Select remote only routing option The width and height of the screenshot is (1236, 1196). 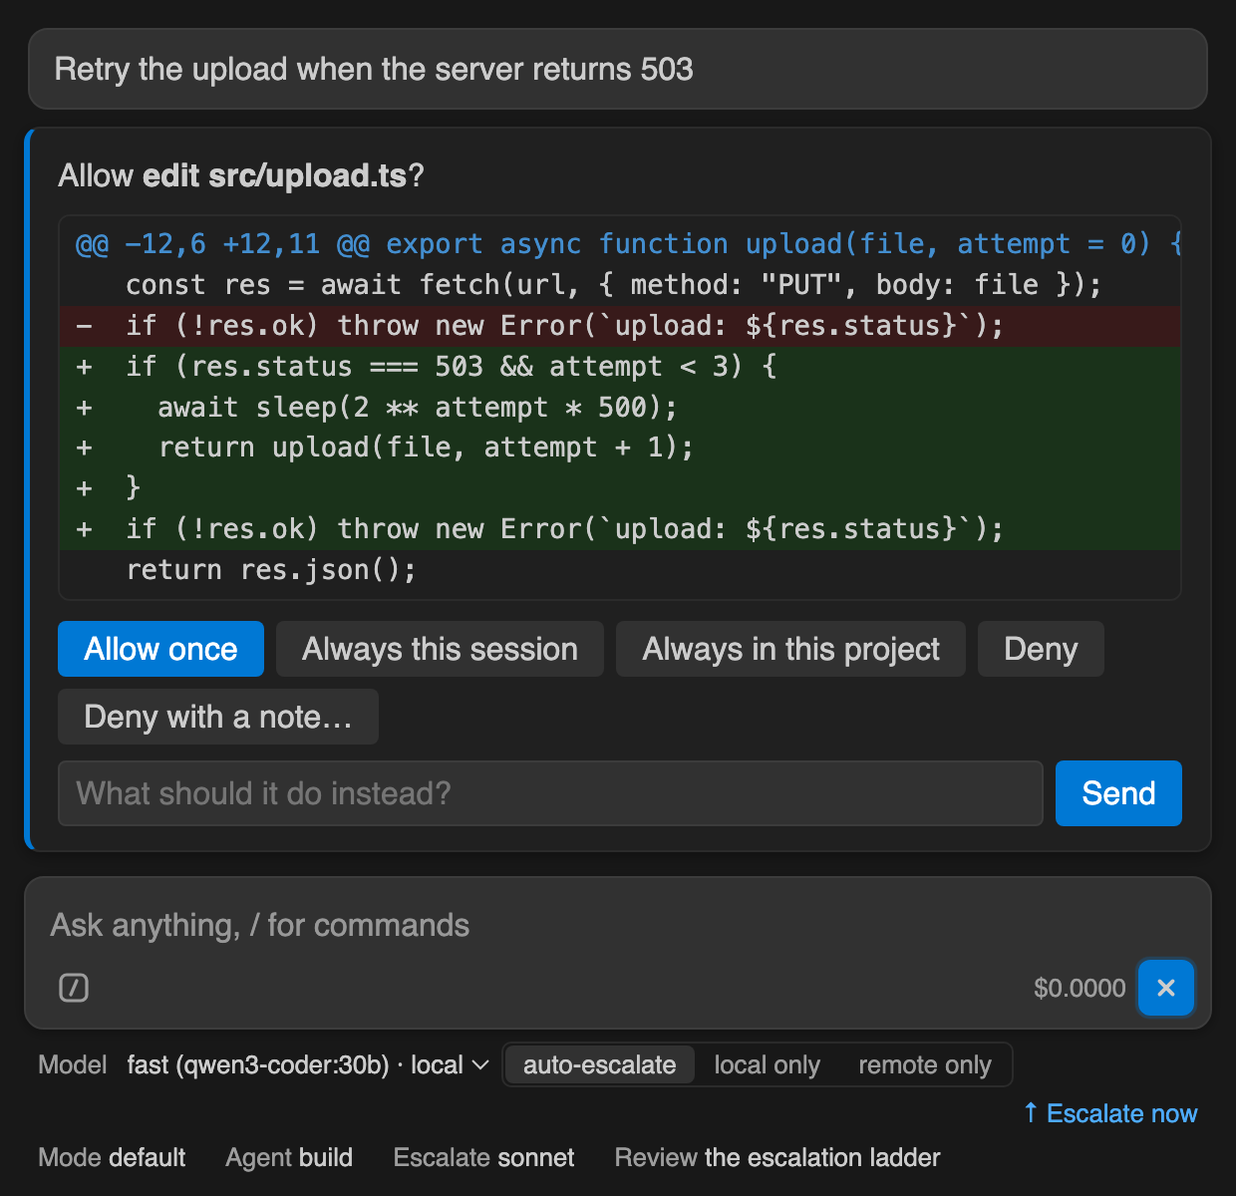(x=924, y=1064)
